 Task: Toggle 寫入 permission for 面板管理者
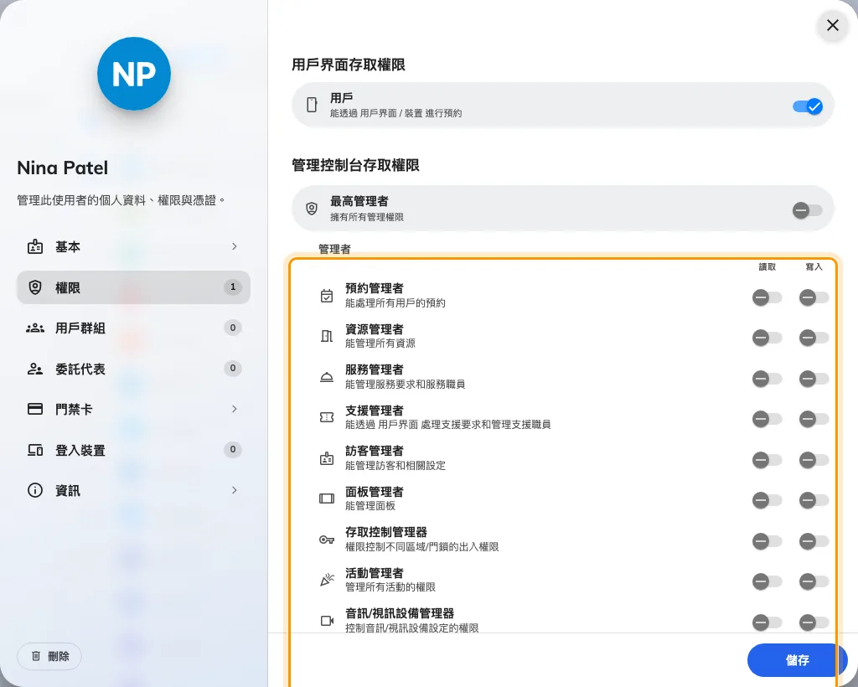pos(814,500)
